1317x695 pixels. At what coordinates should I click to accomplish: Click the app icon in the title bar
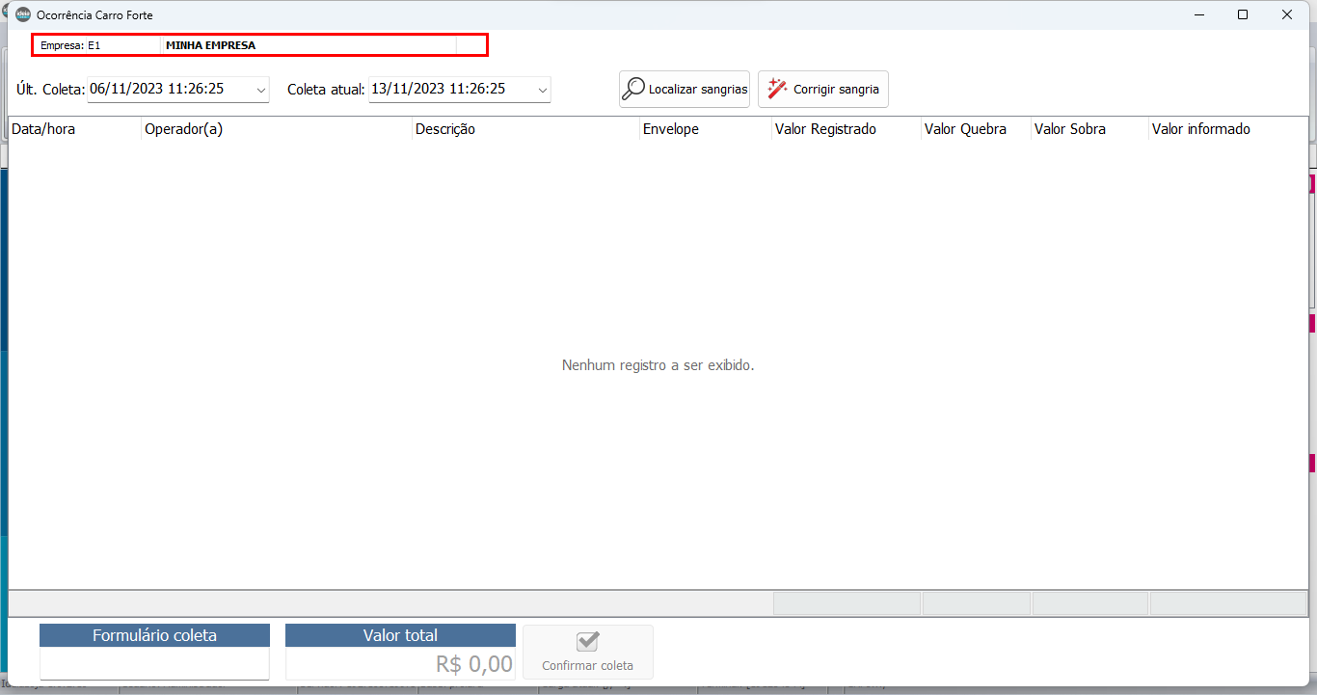(23, 15)
